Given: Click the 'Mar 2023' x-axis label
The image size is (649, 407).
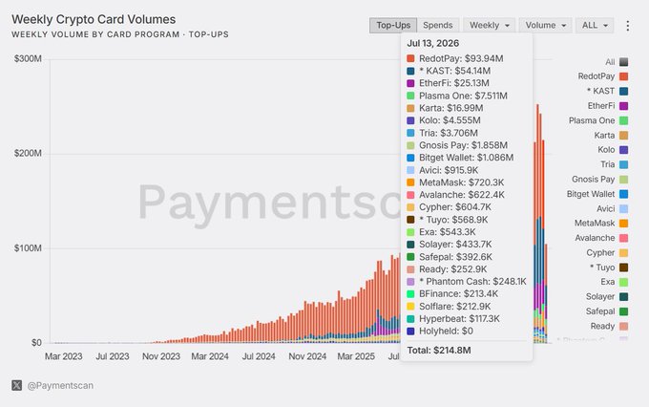Looking at the screenshot, I should pos(64,356).
